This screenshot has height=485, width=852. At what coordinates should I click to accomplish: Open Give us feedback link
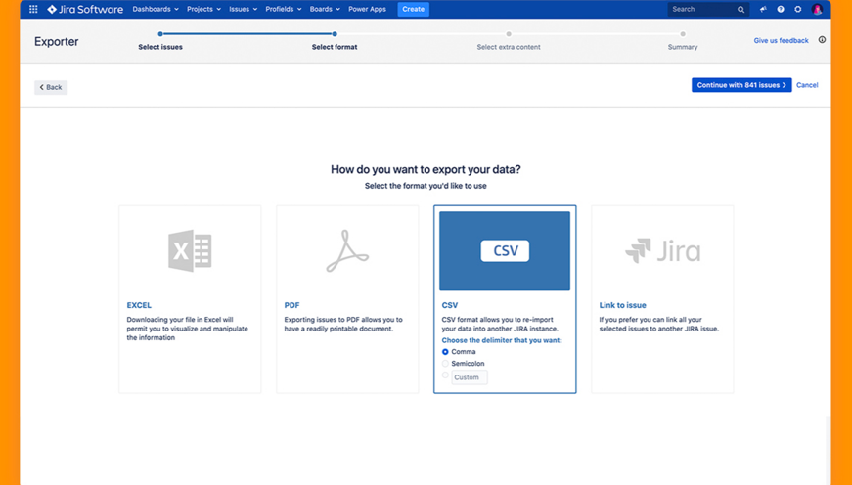[x=781, y=41]
